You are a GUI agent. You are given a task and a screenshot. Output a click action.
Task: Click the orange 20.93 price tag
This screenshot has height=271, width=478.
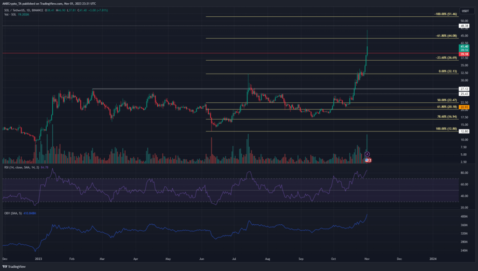coord(464,107)
